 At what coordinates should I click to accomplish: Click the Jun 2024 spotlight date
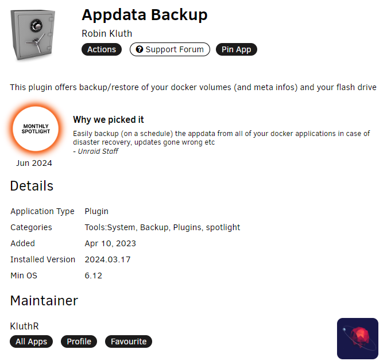[34, 163]
